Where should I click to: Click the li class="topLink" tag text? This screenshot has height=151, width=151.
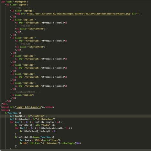click(22, 95)
